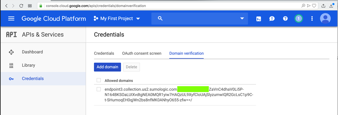Image resolution: width=338 pixels, height=115 pixels.
Task: Expand My First Project selector
Action: coord(117,19)
